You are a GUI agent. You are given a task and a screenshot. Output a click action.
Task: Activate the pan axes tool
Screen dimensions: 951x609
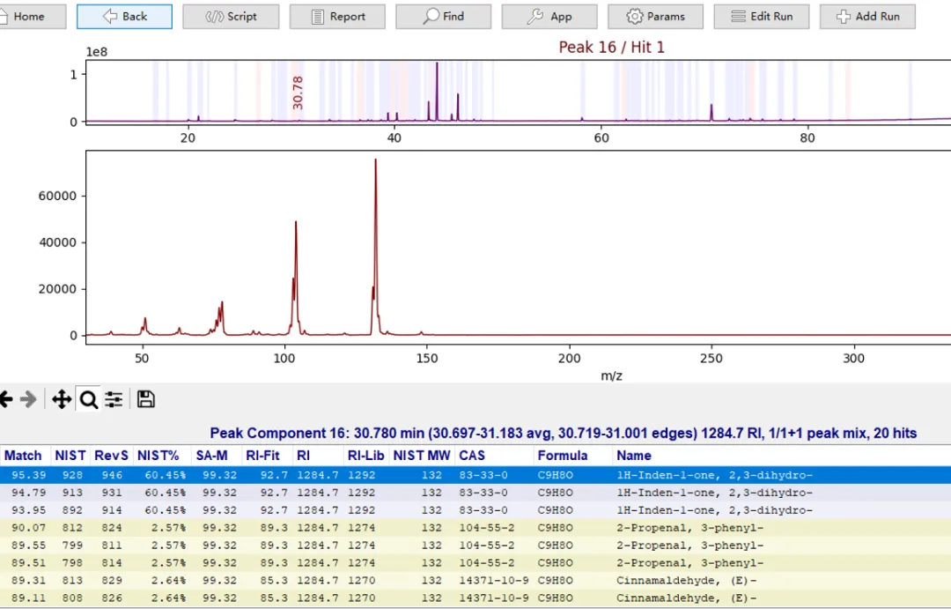[x=61, y=399]
